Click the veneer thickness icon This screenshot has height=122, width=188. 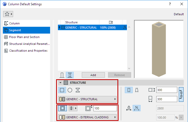point(89,108)
